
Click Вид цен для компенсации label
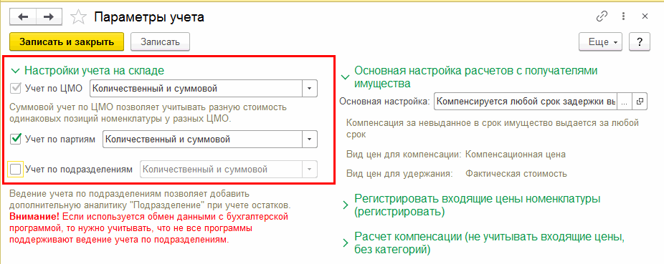pyautogui.click(x=404, y=154)
